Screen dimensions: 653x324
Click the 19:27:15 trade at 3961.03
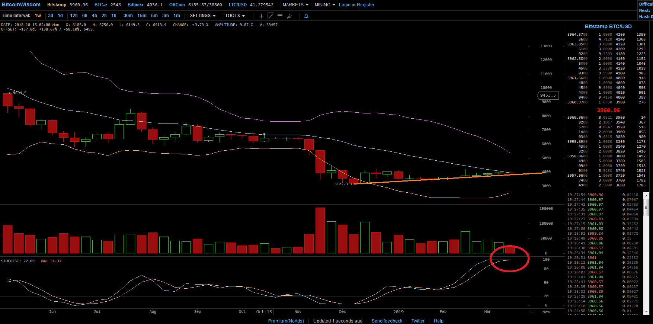603,224
